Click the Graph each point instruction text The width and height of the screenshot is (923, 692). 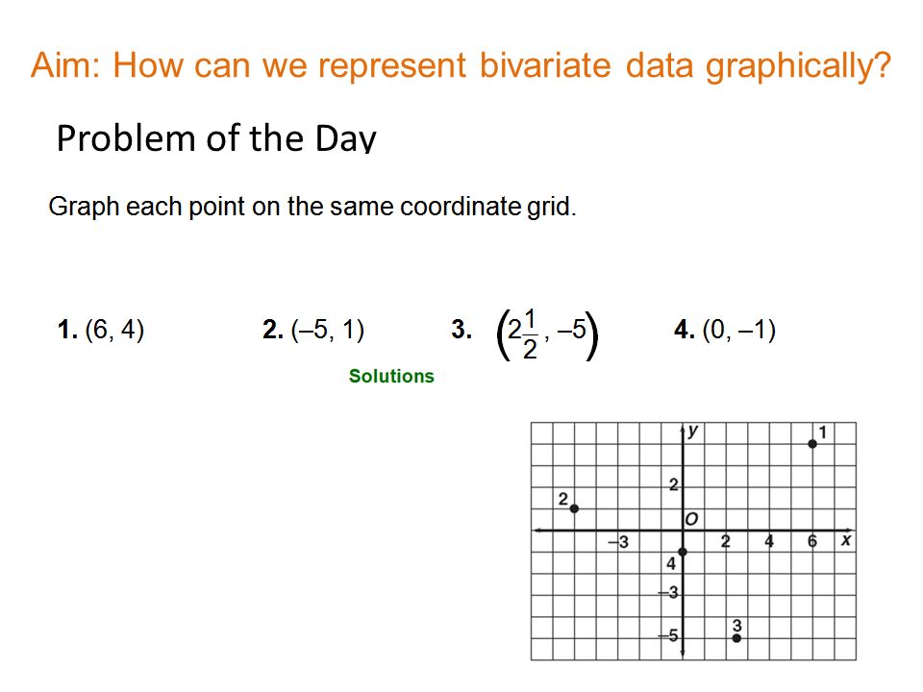pyautogui.click(x=312, y=208)
